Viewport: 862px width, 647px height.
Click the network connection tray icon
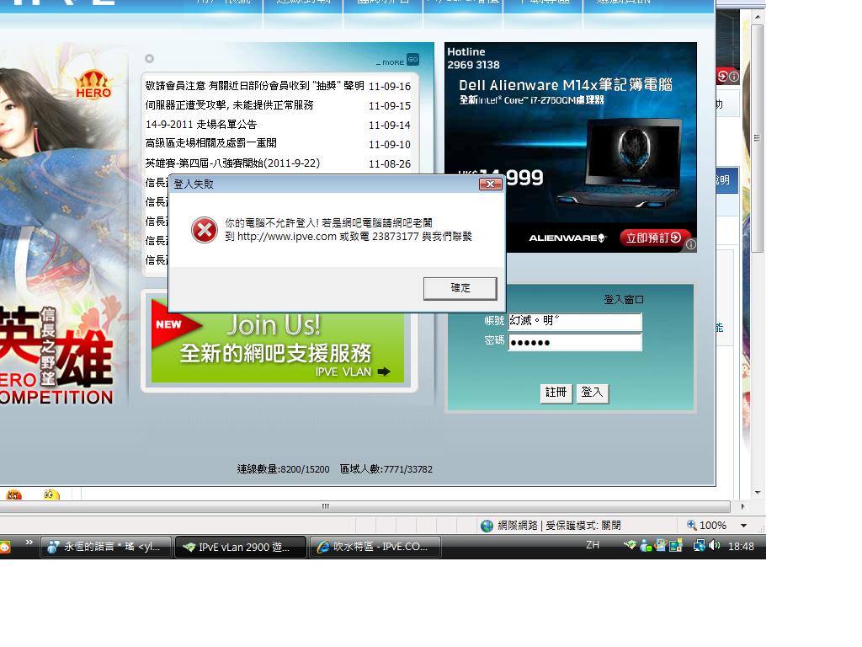pos(700,545)
